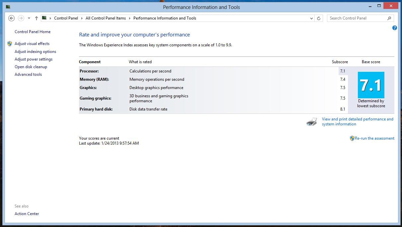Click the search magnifier icon
402x227 pixels.
[x=389, y=18]
